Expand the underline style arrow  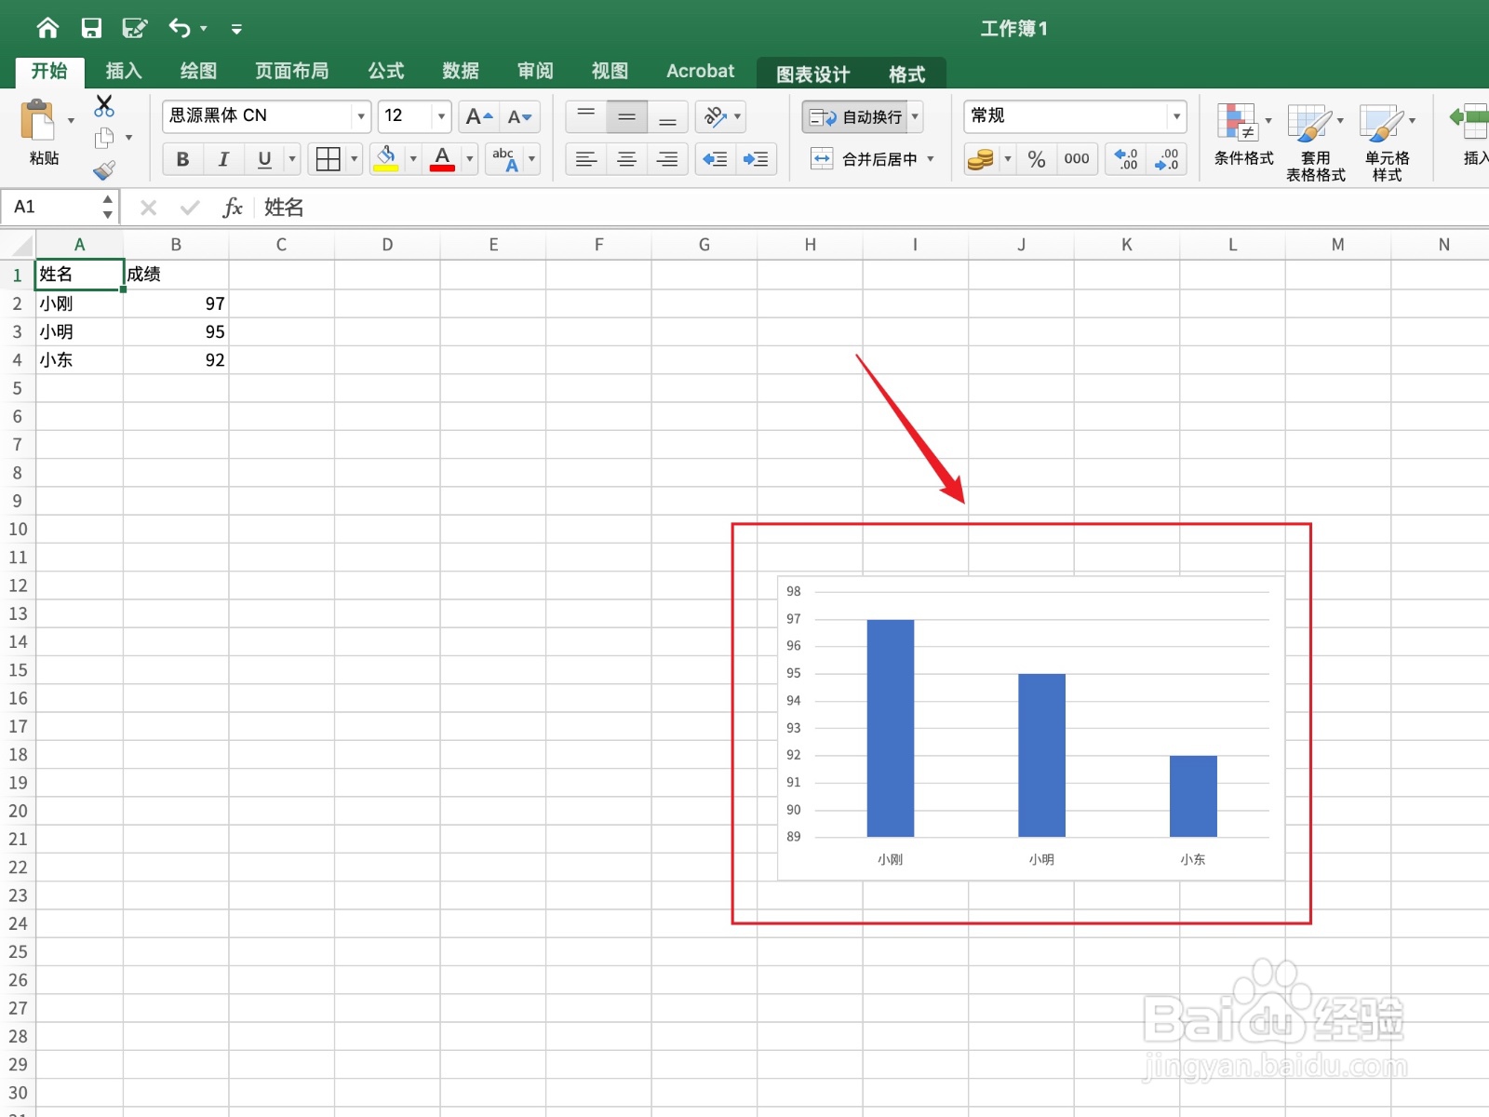click(x=292, y=159)
